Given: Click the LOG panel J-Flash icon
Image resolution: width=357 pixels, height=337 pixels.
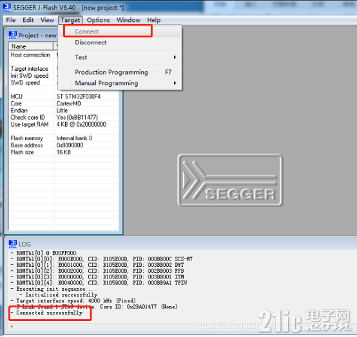Looking at the screenshot, I should pyautogui.click(x=12, y=244).
